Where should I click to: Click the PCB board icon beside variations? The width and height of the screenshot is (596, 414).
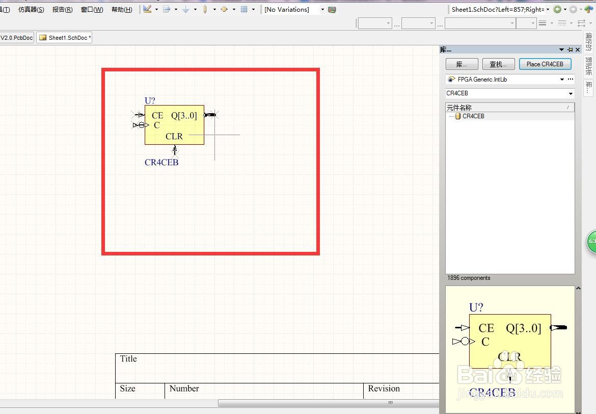coord(332,10)
